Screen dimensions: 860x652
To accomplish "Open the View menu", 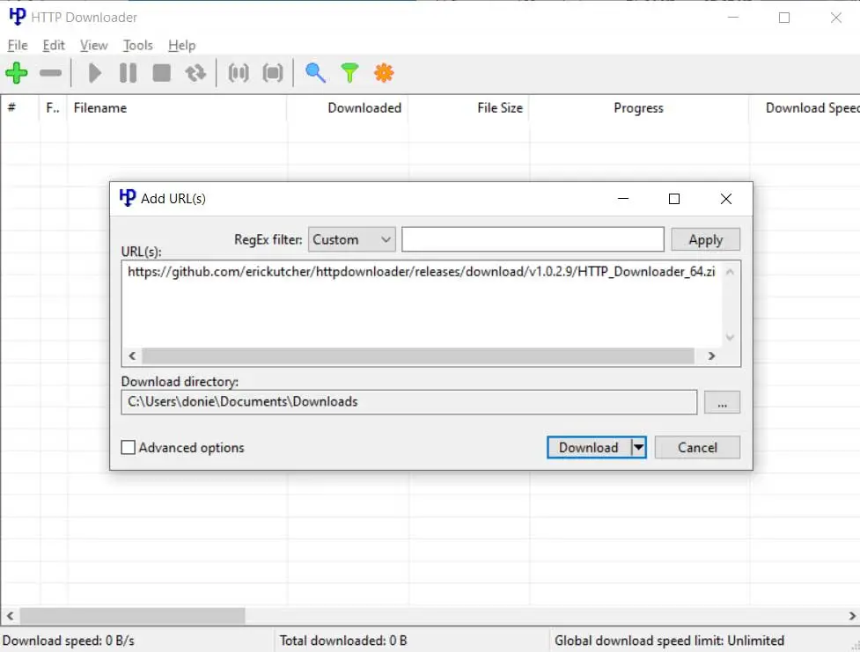I will click(x=94, y=46).
